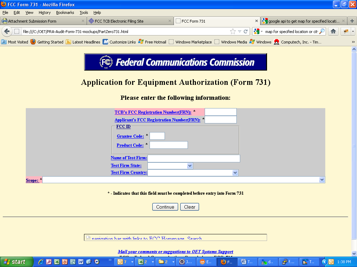Click the Applicant's FRN input field
The image size is (357, 267).
pyautogui.click(x=221, y=120)
